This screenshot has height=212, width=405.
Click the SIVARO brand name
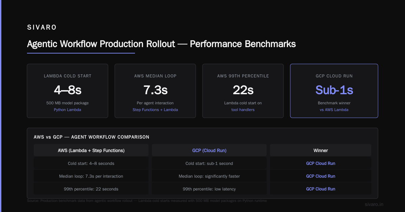tap(42, 28)
